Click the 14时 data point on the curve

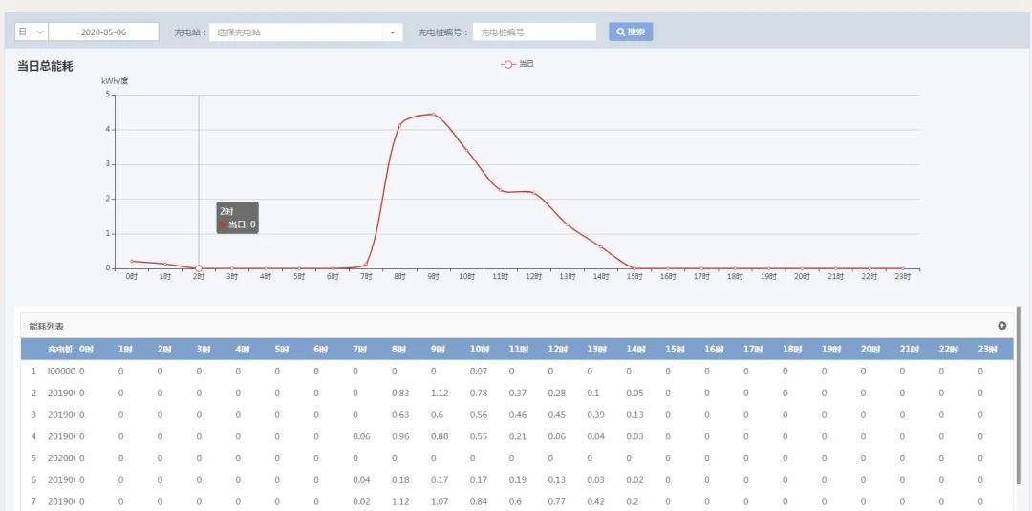pyautogui.click(x=601, y=246)
